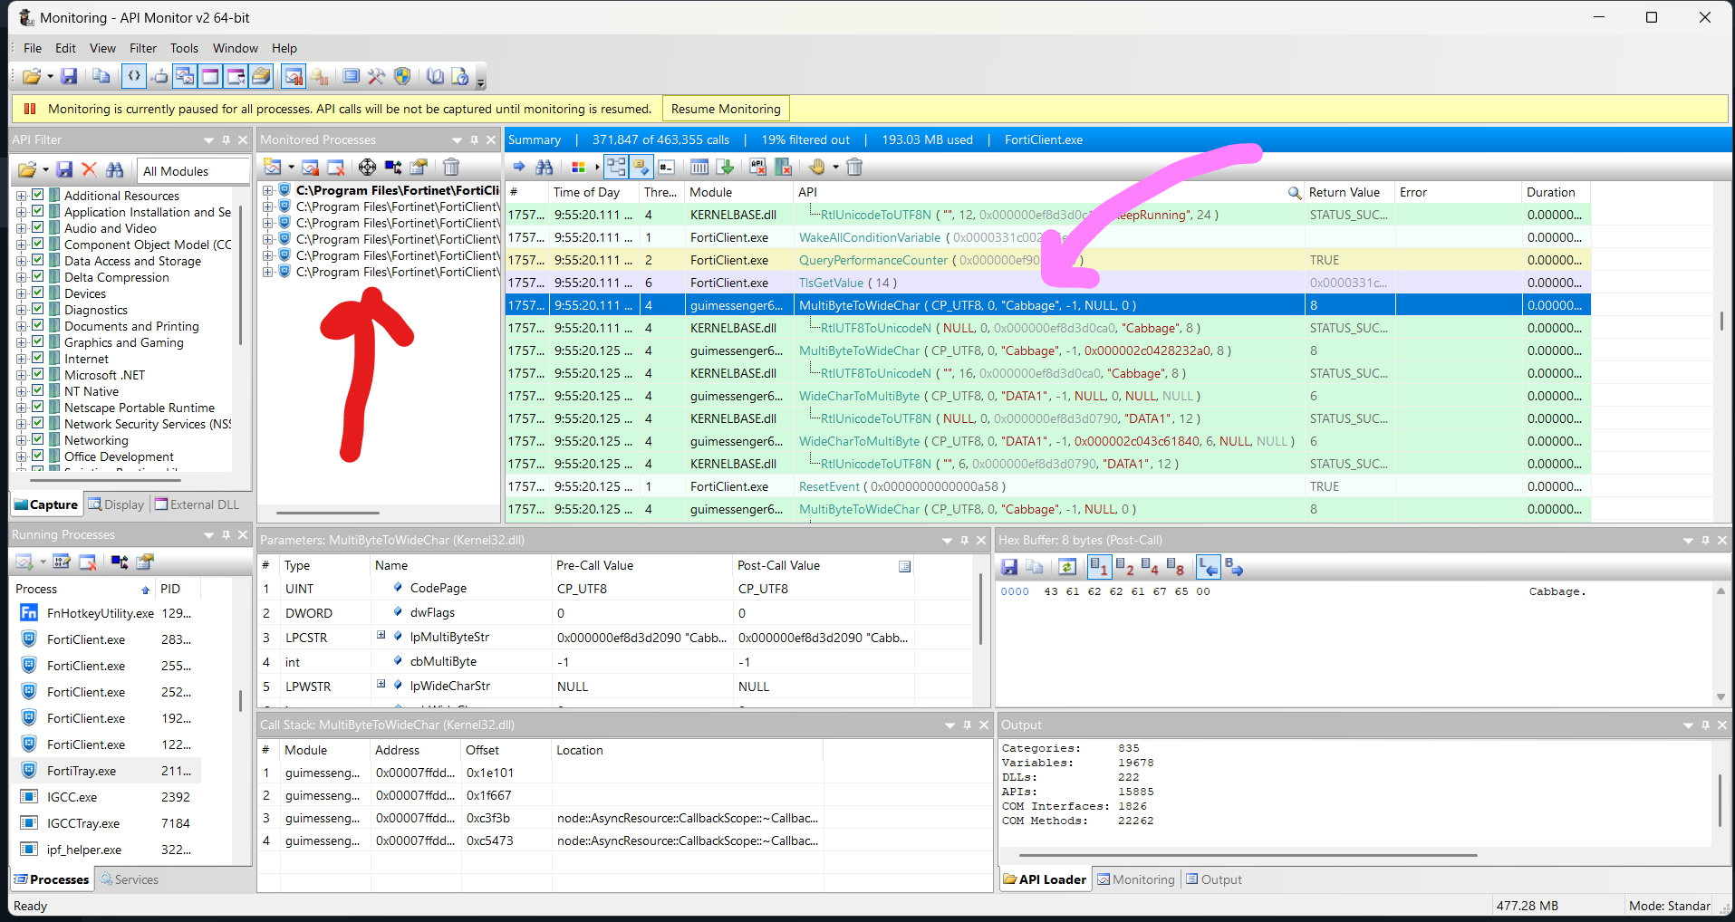Click the Resume Monitoring button

[x=726, y=109]
